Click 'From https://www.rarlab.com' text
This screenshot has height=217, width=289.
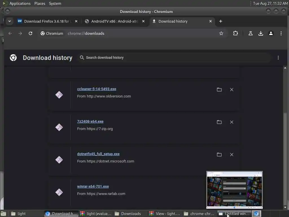(x=101, y=194)
